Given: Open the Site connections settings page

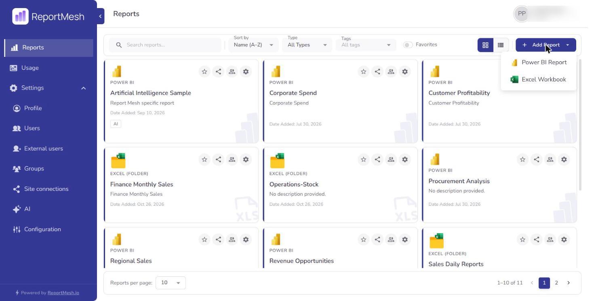Looking at the screenshot, I should [48, 189].
